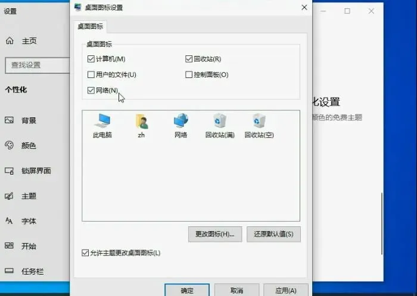Viewport: 417px width, 296px height.
Task: Open 主题 settings page
Action: (x=29, y=196)
